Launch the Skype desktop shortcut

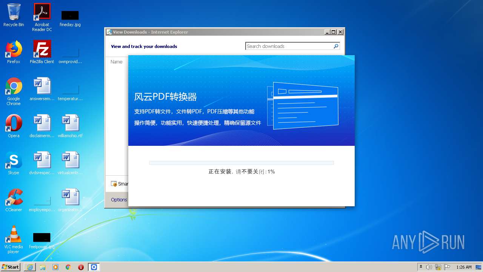pyautogui.click(x=14, y=163)
